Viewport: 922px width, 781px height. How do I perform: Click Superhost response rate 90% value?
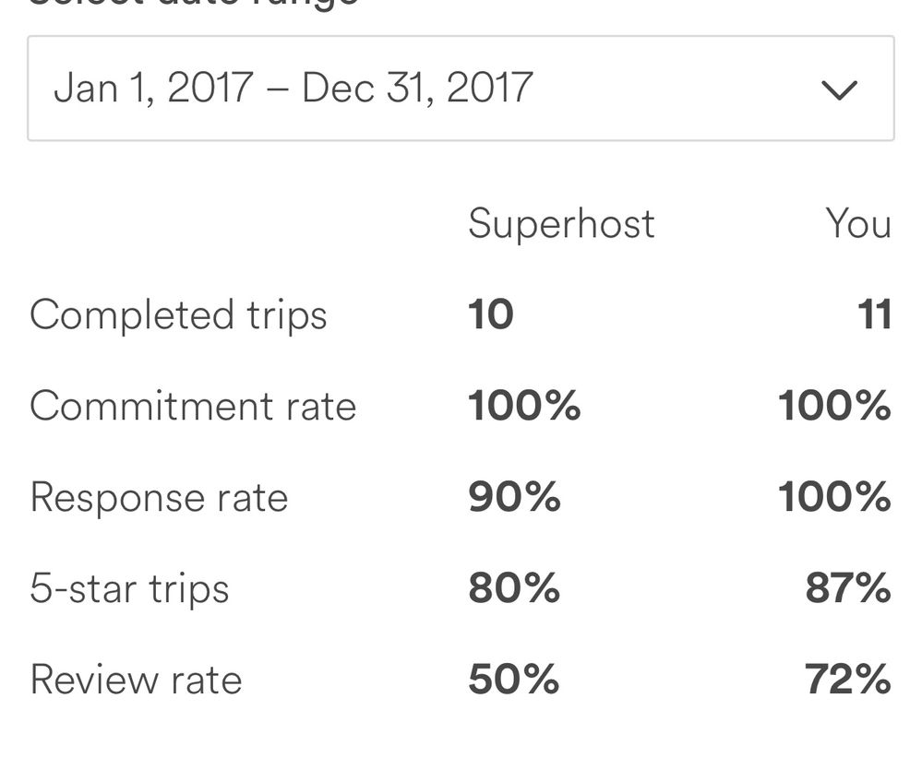[x=514, y=498]
